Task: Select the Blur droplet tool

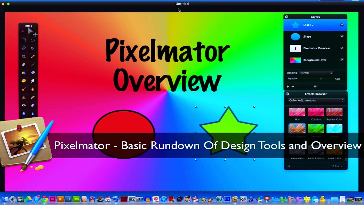Action: pos(24,114)
